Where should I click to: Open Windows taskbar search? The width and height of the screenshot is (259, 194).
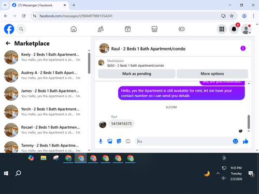coord(18,173)
